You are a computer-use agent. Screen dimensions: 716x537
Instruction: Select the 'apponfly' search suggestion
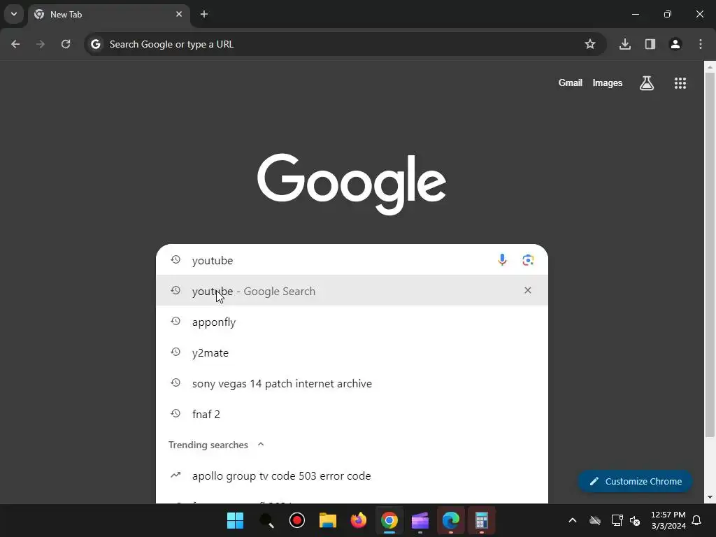(x=352, y=322)
